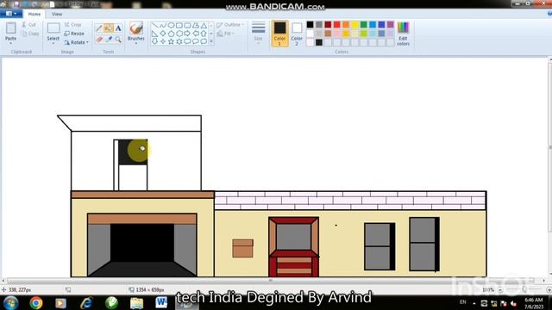Click the Crop command
This screenshot has height=310, width=552.
(x=72, y=25)
